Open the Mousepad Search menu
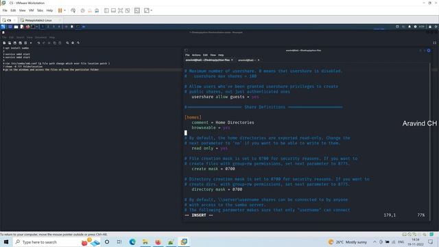This screenshot has width=439, height=247. 20,37
